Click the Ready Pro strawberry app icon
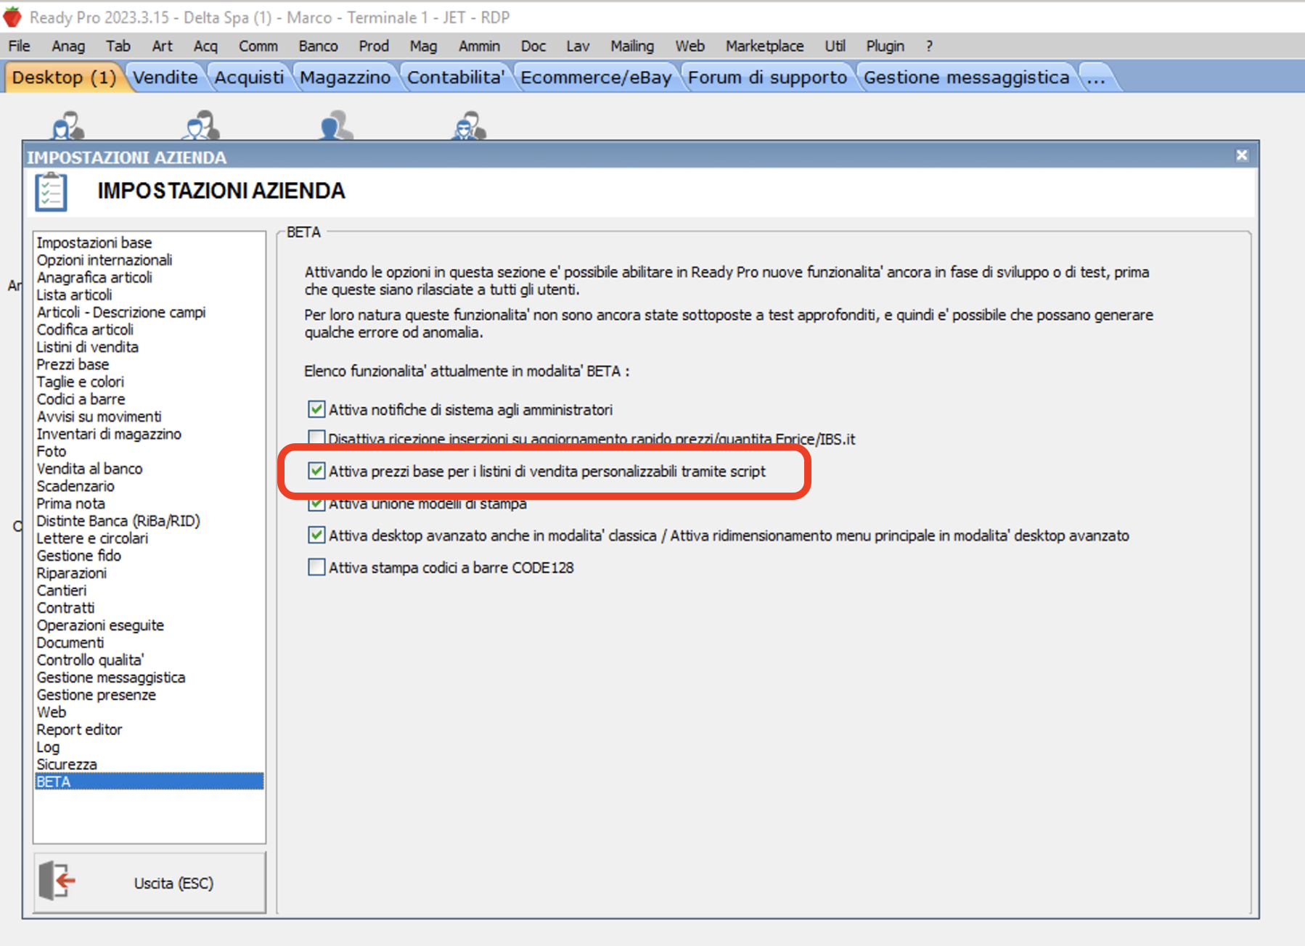The height and width of the screenshot is (946, 1305). 12,17
